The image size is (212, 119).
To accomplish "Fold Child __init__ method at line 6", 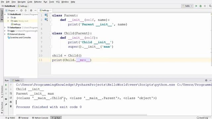I will tap(51, 38).
